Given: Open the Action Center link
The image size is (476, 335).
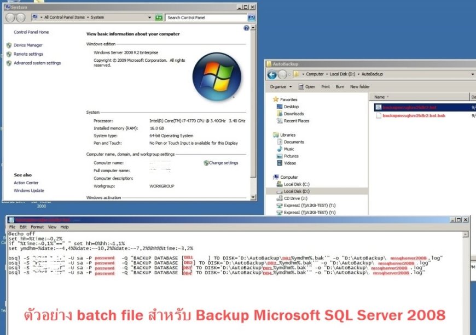Looking at the screenshot, I should point(26,183).
